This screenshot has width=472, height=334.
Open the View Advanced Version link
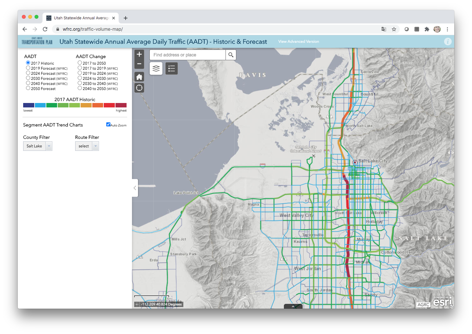pos(298,42)
